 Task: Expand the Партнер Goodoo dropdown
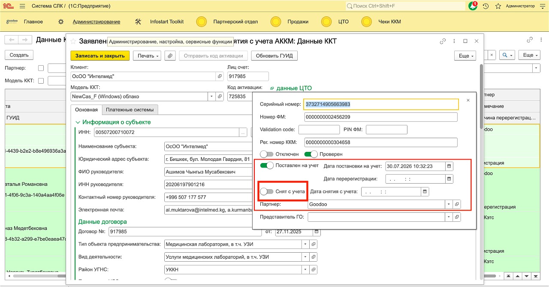[x=449, y=205]
